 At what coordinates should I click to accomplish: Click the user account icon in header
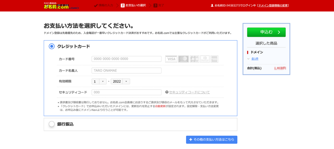pyautogui.click(x=212, y=6)
